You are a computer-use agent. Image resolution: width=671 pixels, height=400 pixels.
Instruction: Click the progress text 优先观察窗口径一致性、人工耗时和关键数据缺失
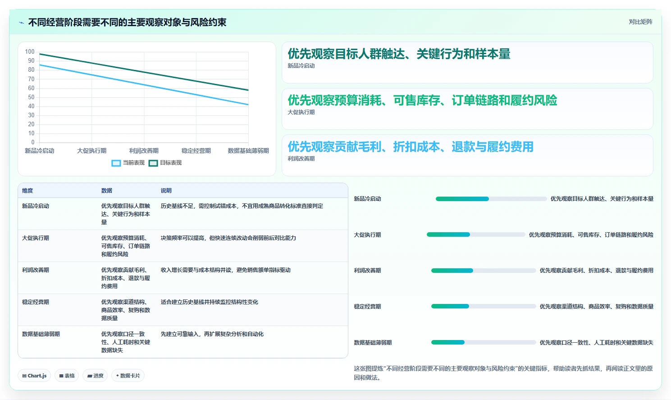(x=597, y=343)
